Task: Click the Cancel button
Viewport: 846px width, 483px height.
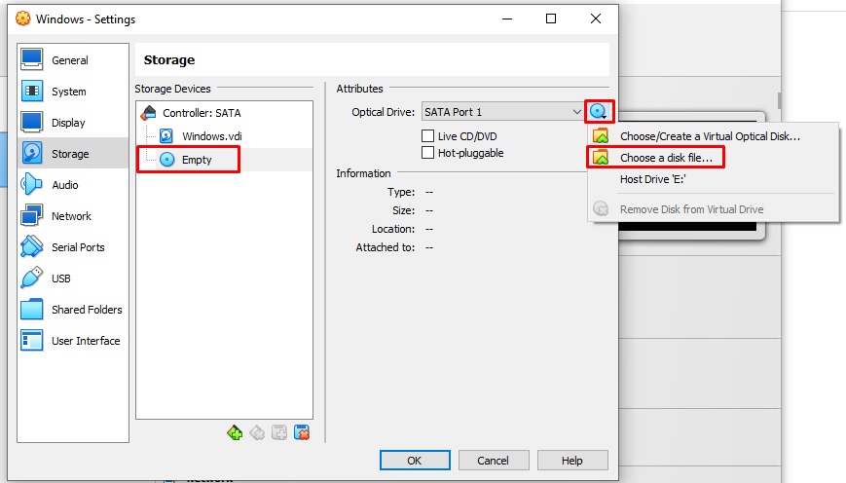Action: [494, 461]
